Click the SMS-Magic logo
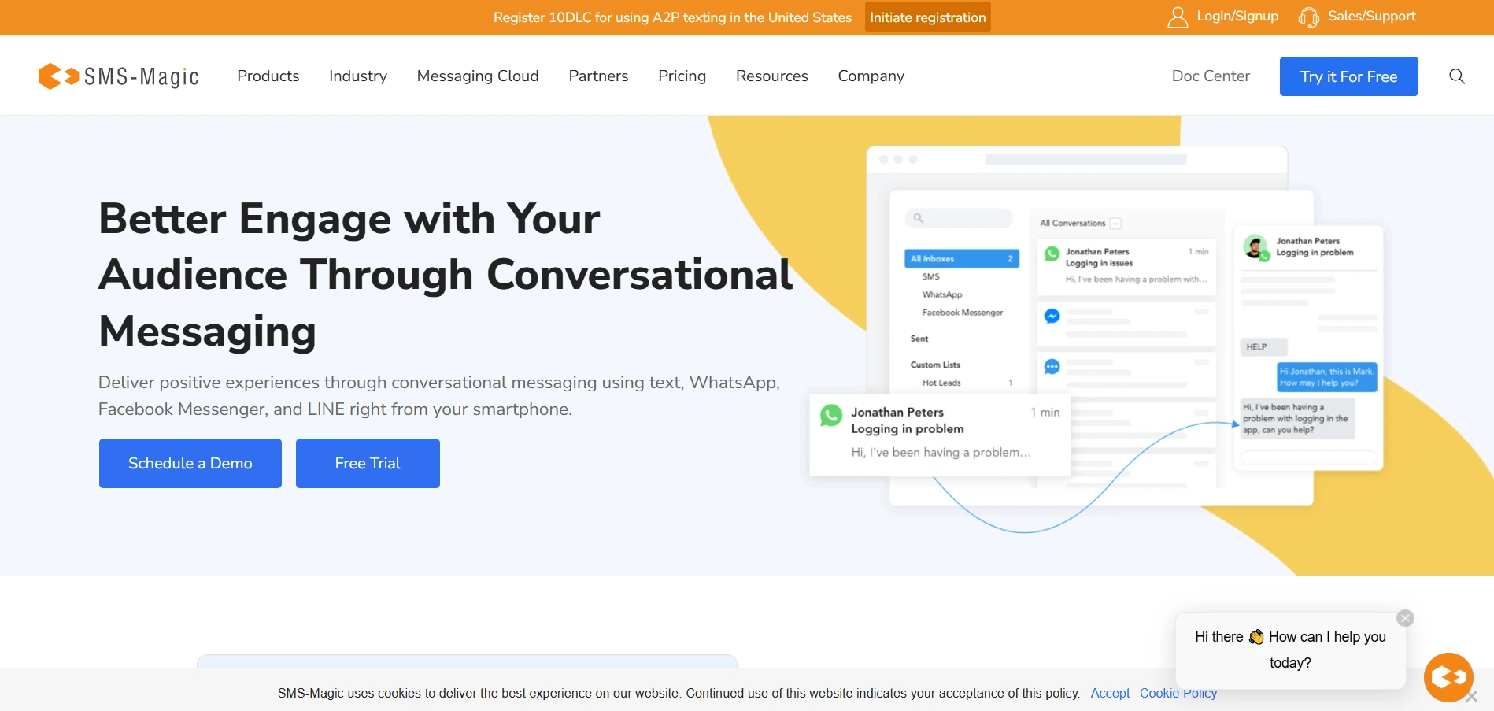Screen dimensions: 1494x711 pyautogui.click(x=118, y=76)
